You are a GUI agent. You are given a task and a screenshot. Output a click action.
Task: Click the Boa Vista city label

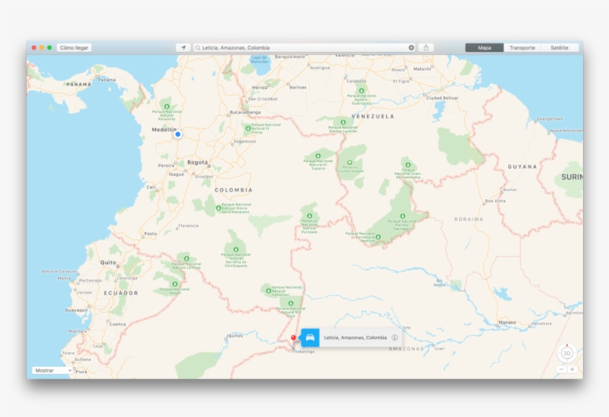pos(495,201)
